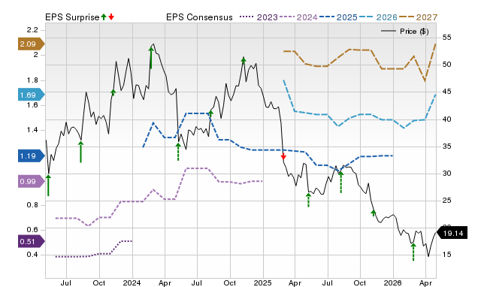Click the 55 tick on the price axis

pyautogui.click(x=446, y=38)
